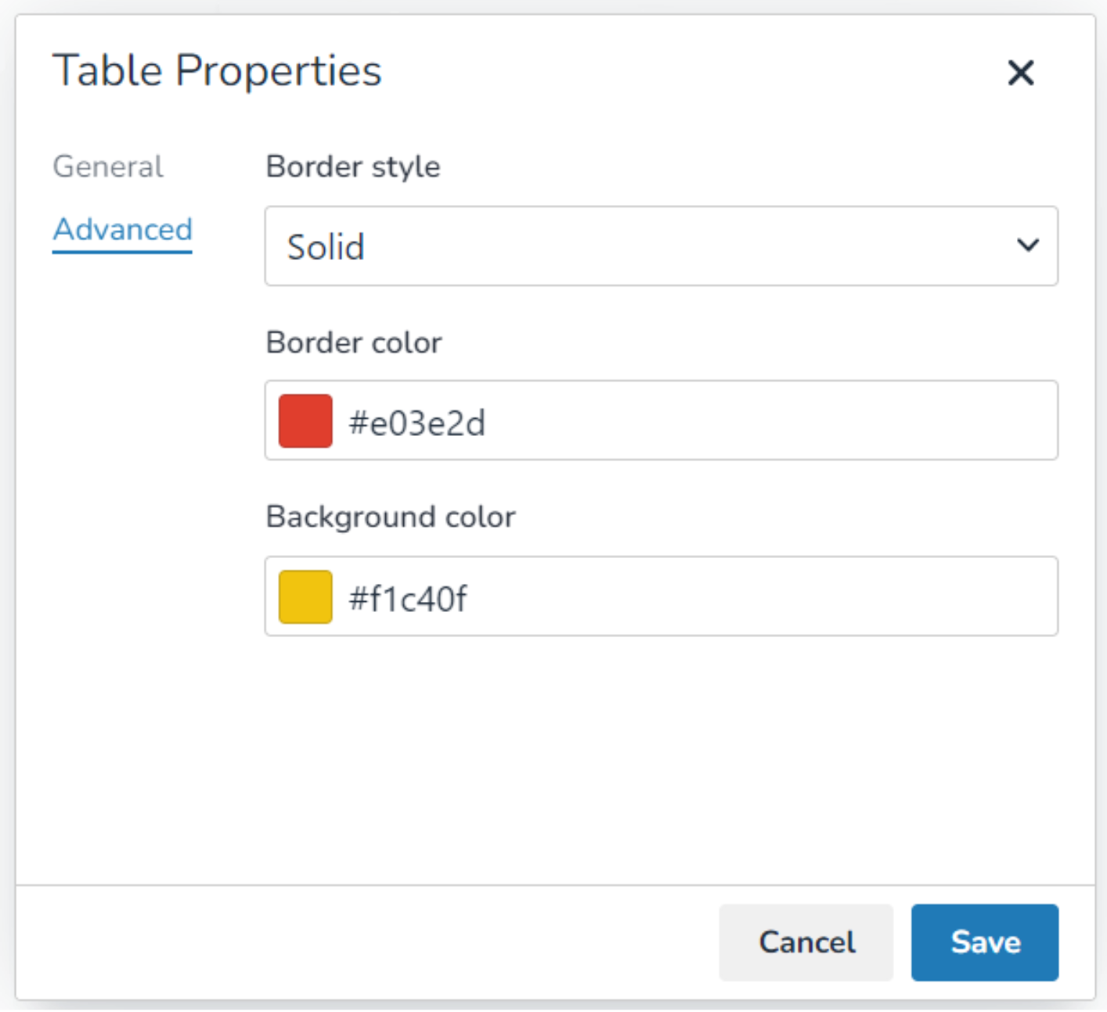The height and width of the screenshot is (1012, 1107).
Task: Click the blank area below Background color field
Action: tap(660, 751)
